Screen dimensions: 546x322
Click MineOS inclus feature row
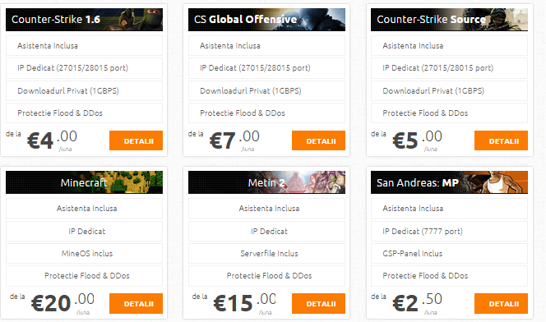tap(84, 254)
